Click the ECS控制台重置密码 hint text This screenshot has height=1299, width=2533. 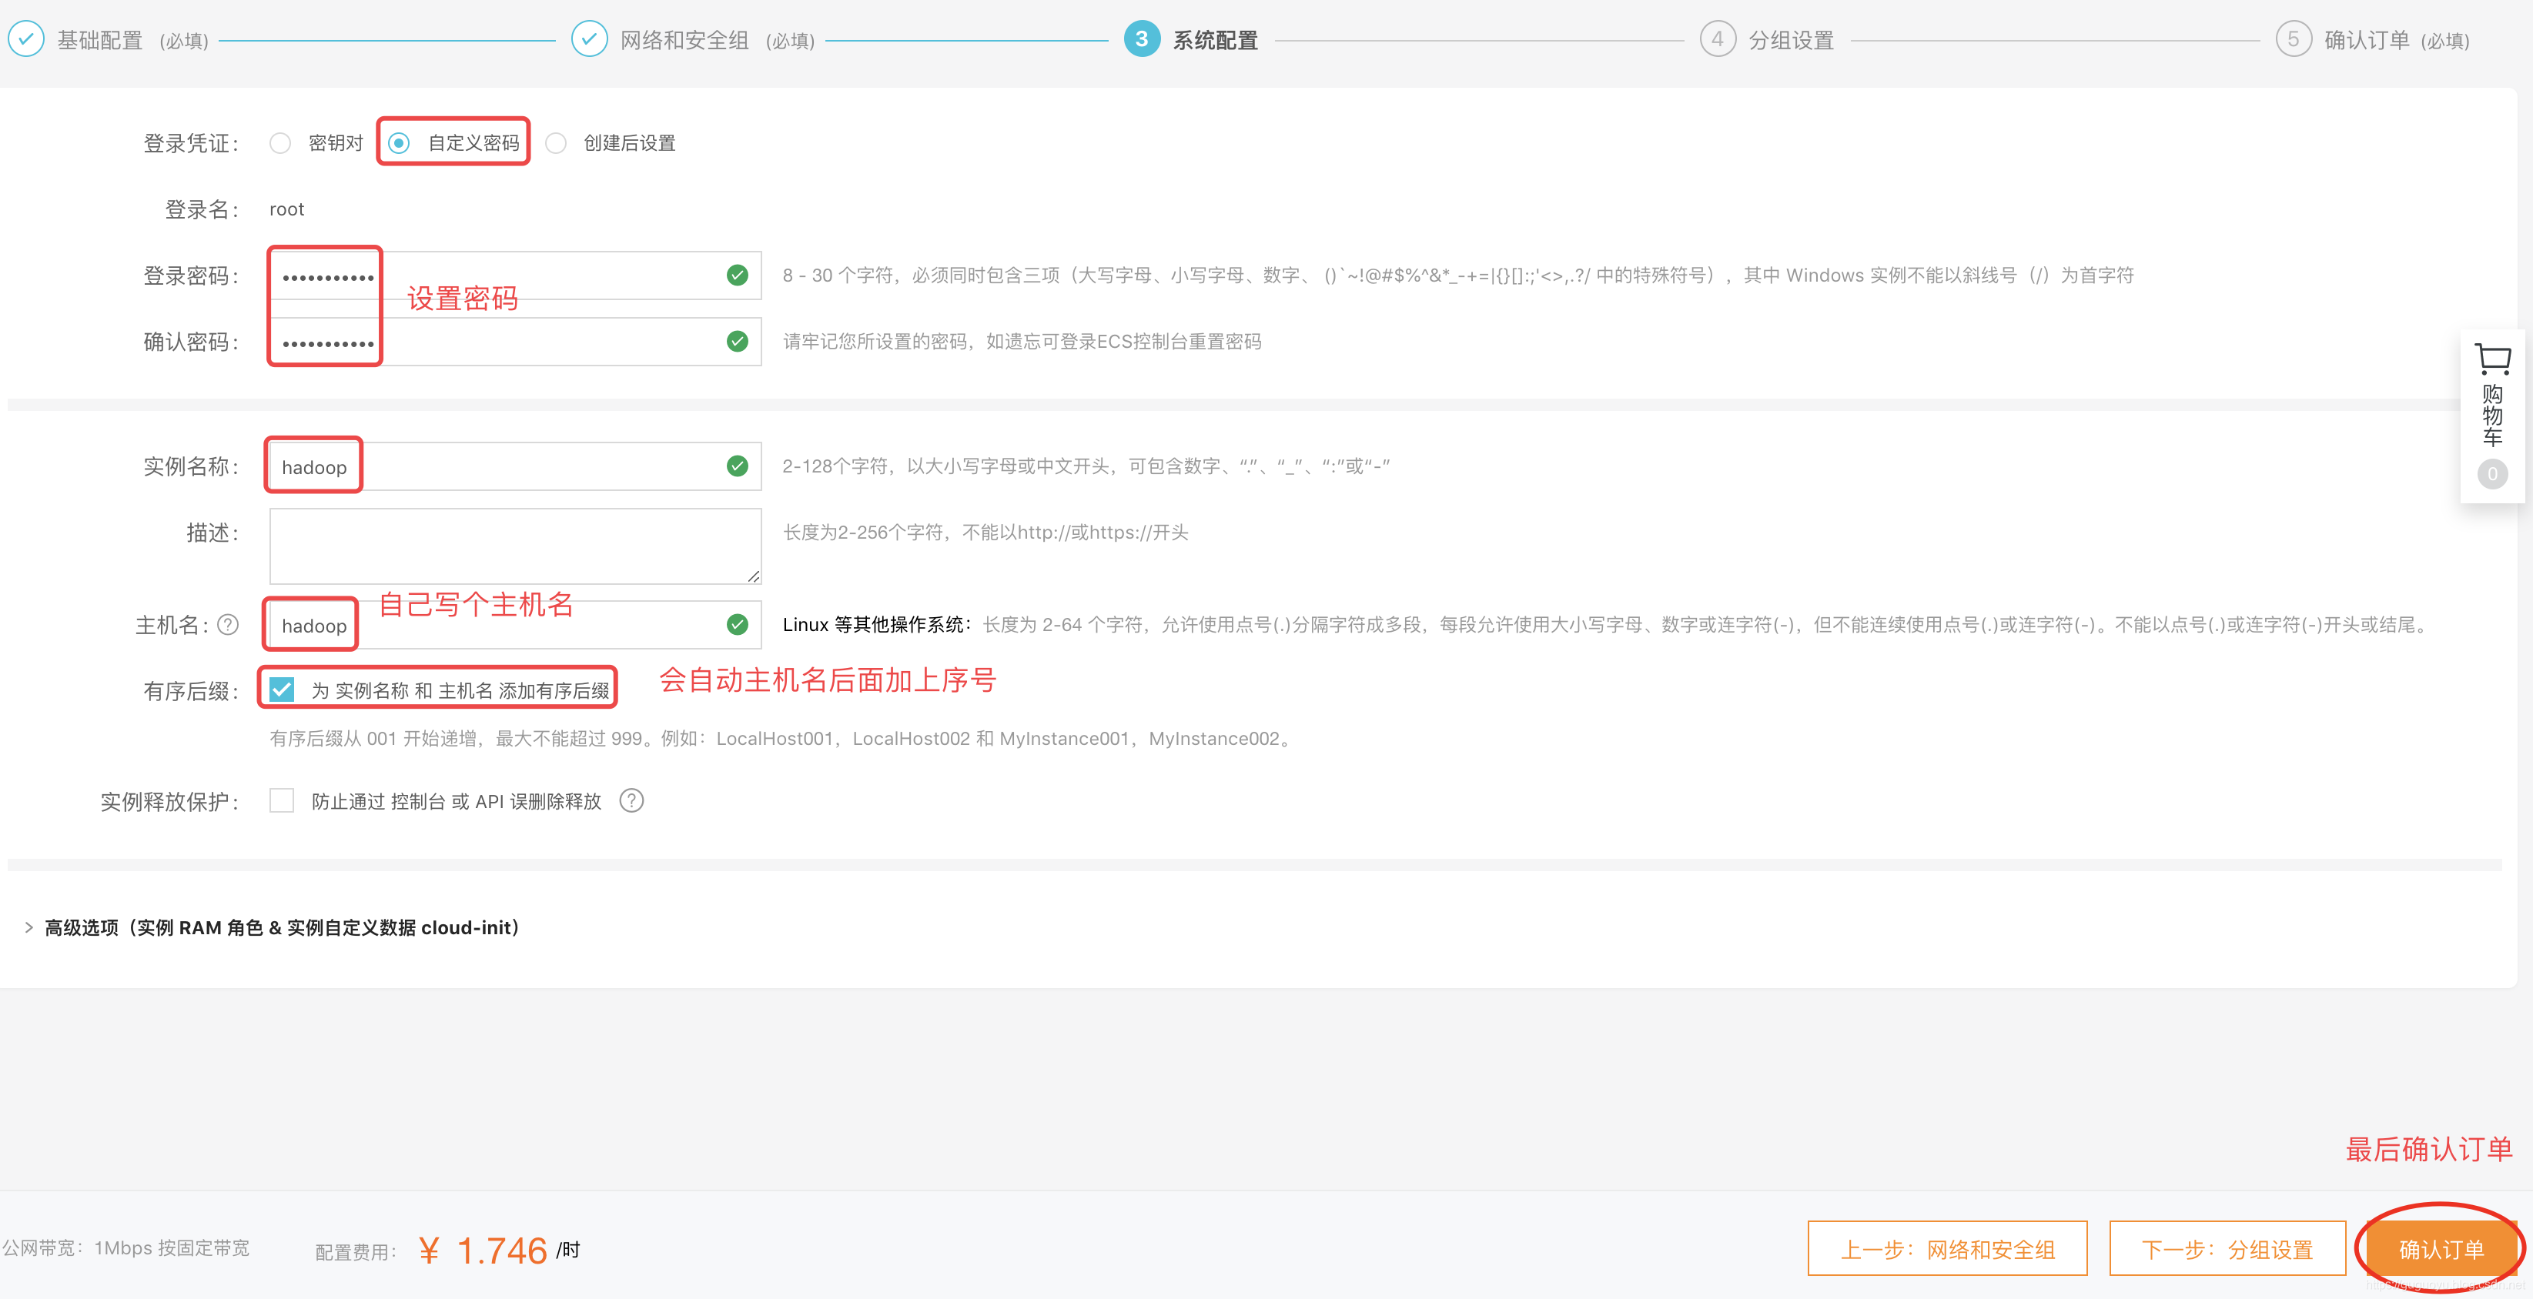(x=1022, y=341)
